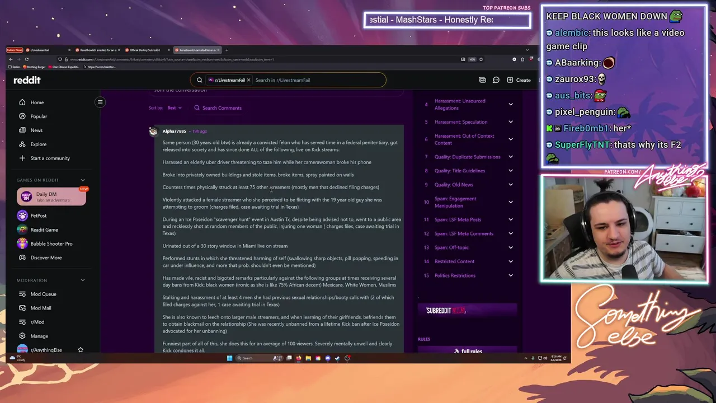
Task: Collapse the left navigation sidebar hamburger button
Action: pyautogui.click(x=100, y=102)
